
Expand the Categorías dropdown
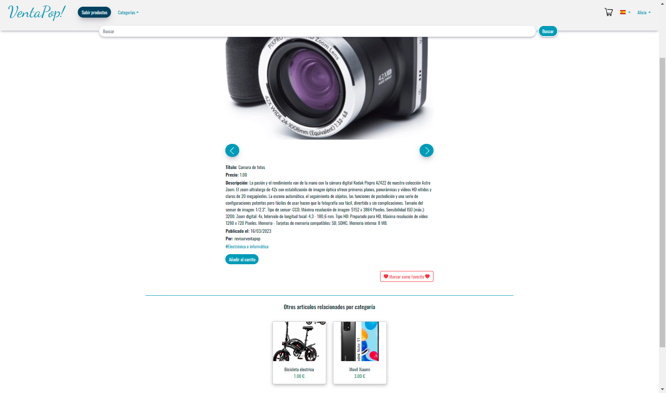[128, 13]
